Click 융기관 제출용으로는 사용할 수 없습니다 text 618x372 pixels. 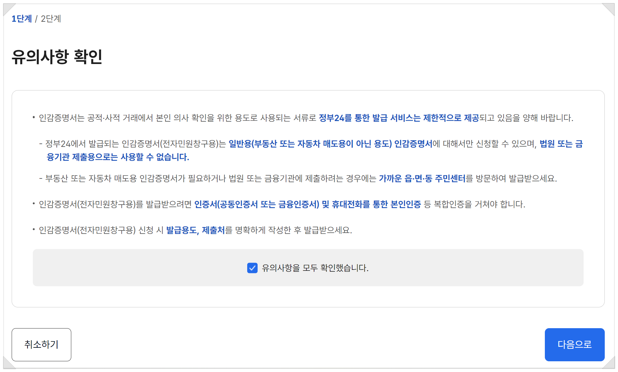(x=118, y=157)
